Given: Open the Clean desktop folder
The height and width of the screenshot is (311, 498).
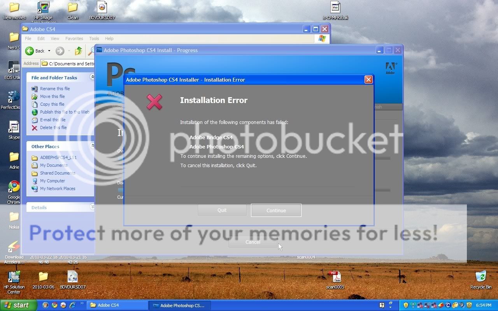Looking at the screenshot, I should (x=72, y=10).
